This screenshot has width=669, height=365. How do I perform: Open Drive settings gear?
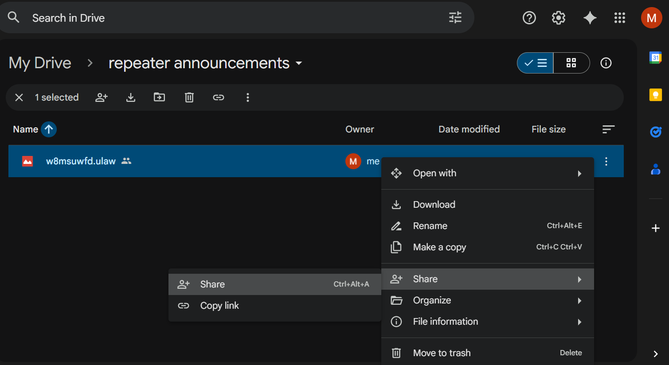coord(558,18)
